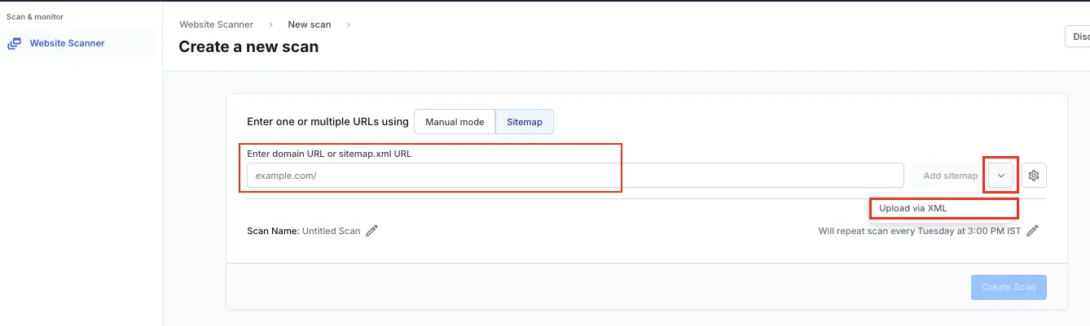Go to the Website Scanner breadcrumb link
This screenshot has width=1090, height=326.
tap(216, 24)
